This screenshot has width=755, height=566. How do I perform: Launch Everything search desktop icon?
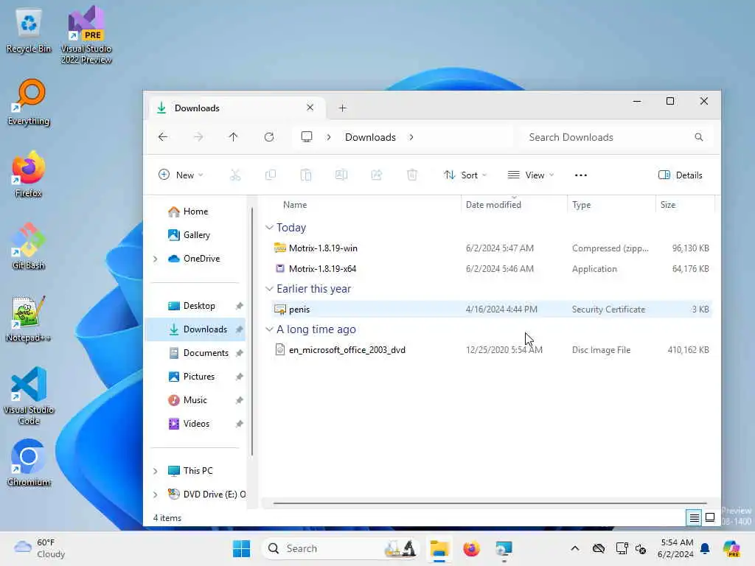(29, 102)
